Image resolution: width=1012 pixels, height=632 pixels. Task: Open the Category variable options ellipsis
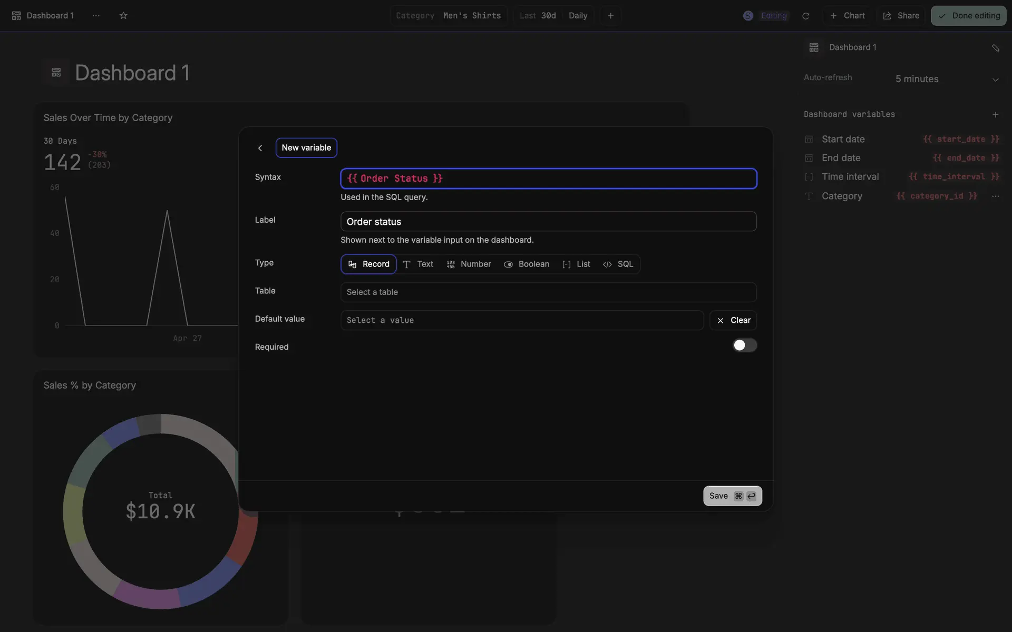[995, 196]
